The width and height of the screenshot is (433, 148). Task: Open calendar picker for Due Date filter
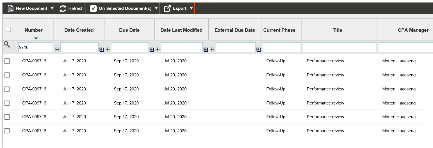pos(152,49)
